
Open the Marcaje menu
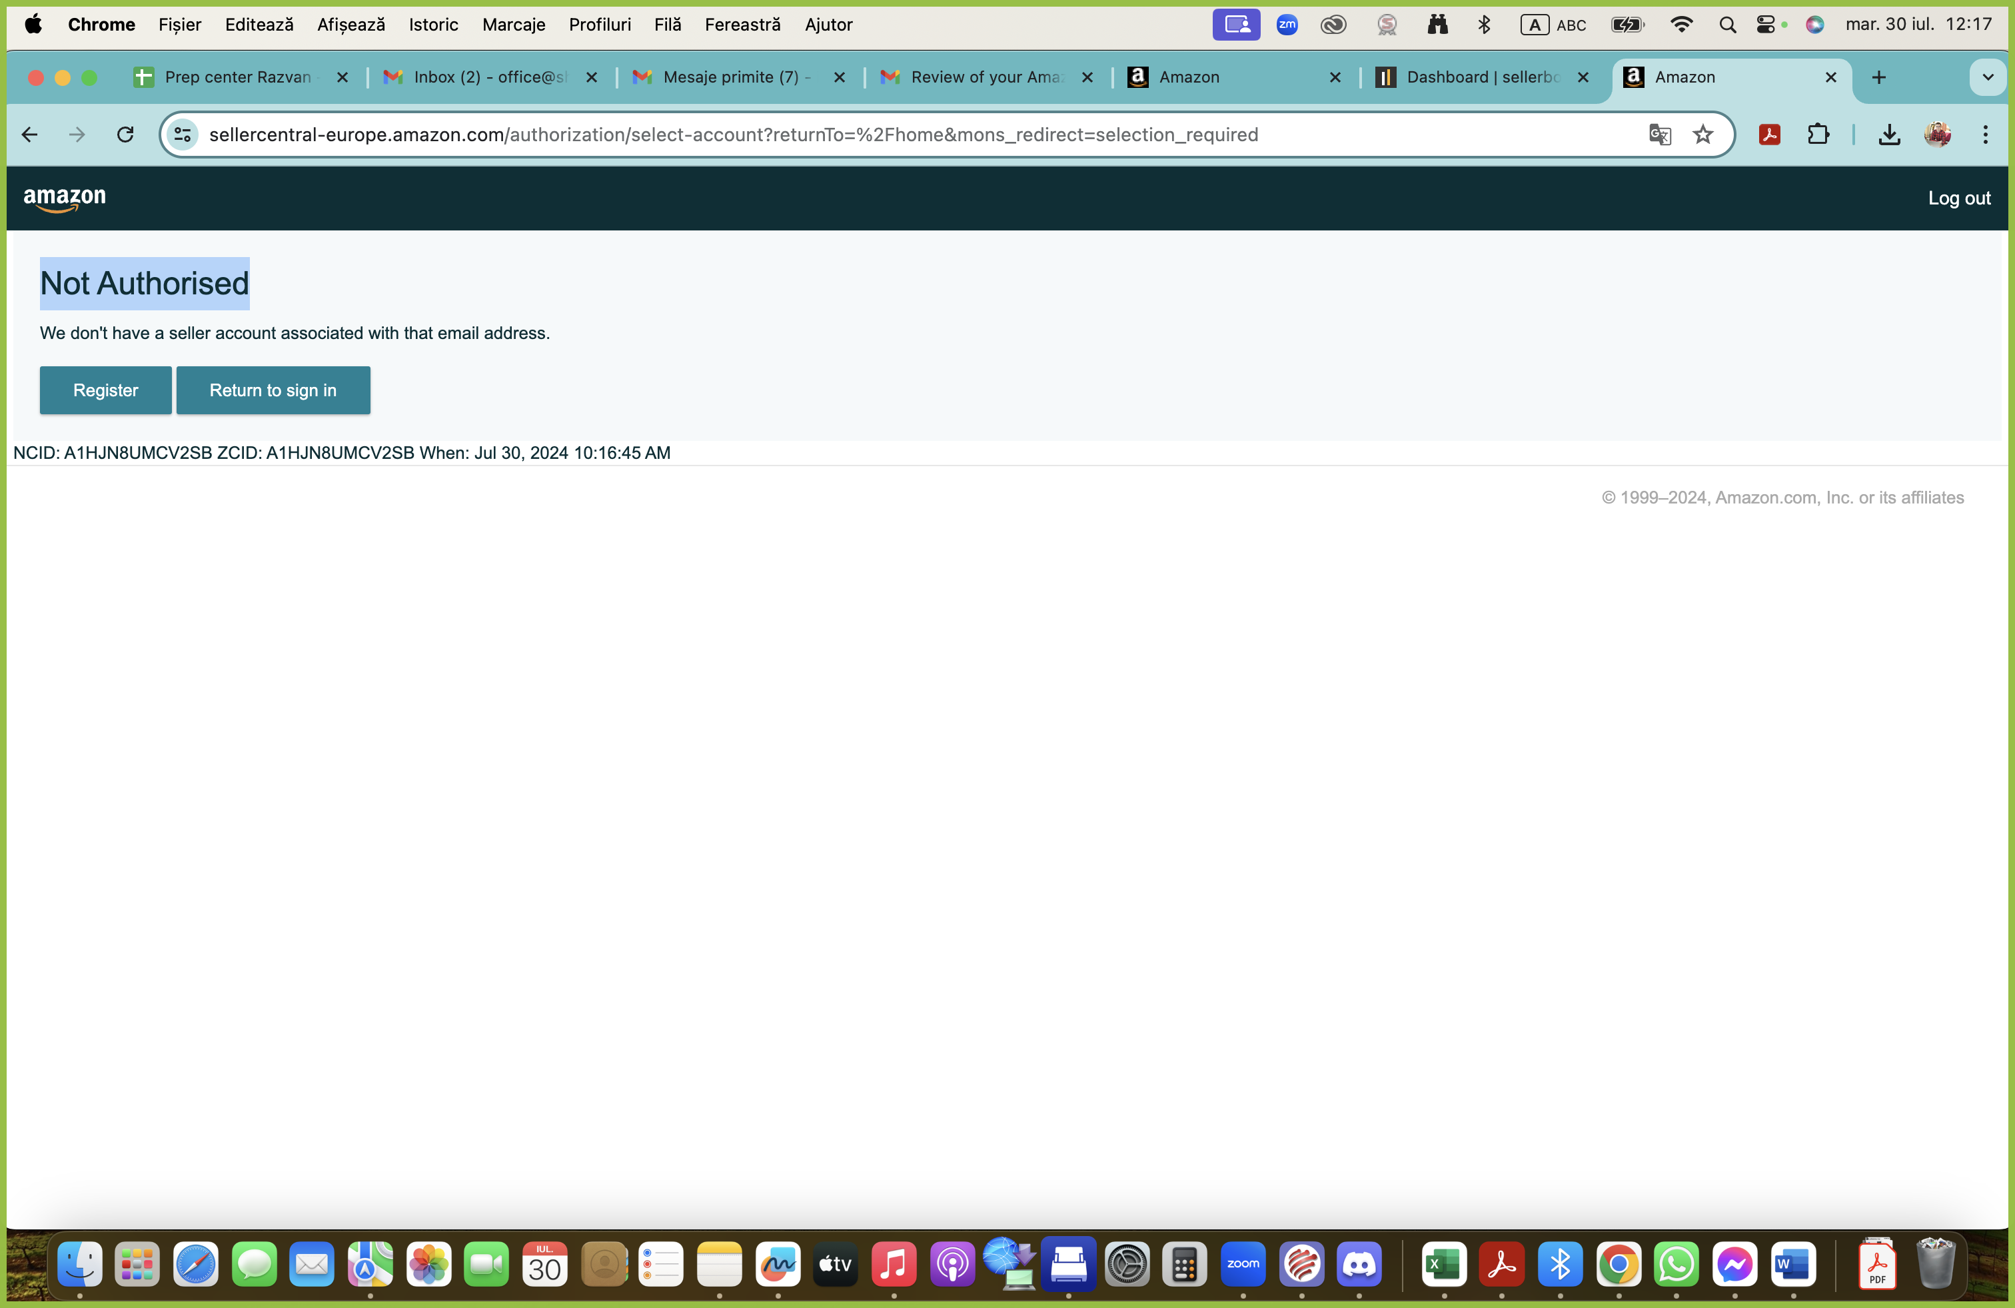click(x=514, y=25)
